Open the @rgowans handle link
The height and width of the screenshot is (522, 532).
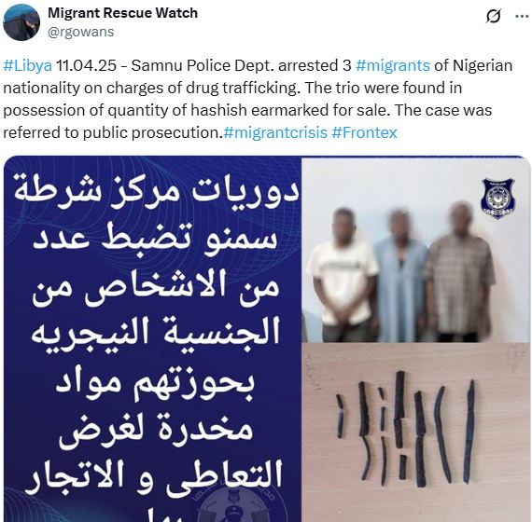click(x=81, y=32)
